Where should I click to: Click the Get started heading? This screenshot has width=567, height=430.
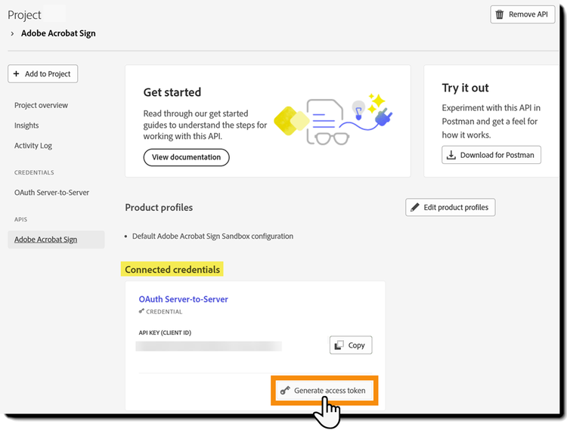click(172, 92)
